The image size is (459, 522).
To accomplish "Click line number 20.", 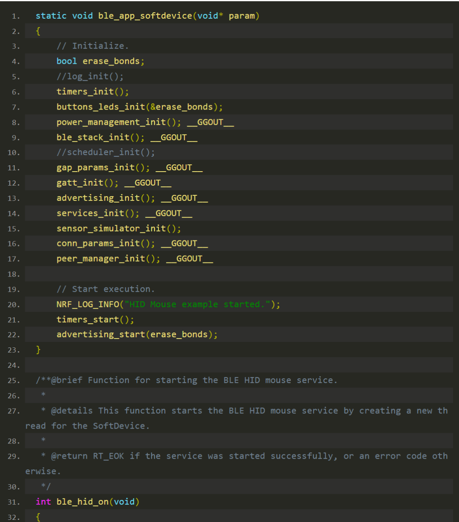I will (x=14, y=305).
